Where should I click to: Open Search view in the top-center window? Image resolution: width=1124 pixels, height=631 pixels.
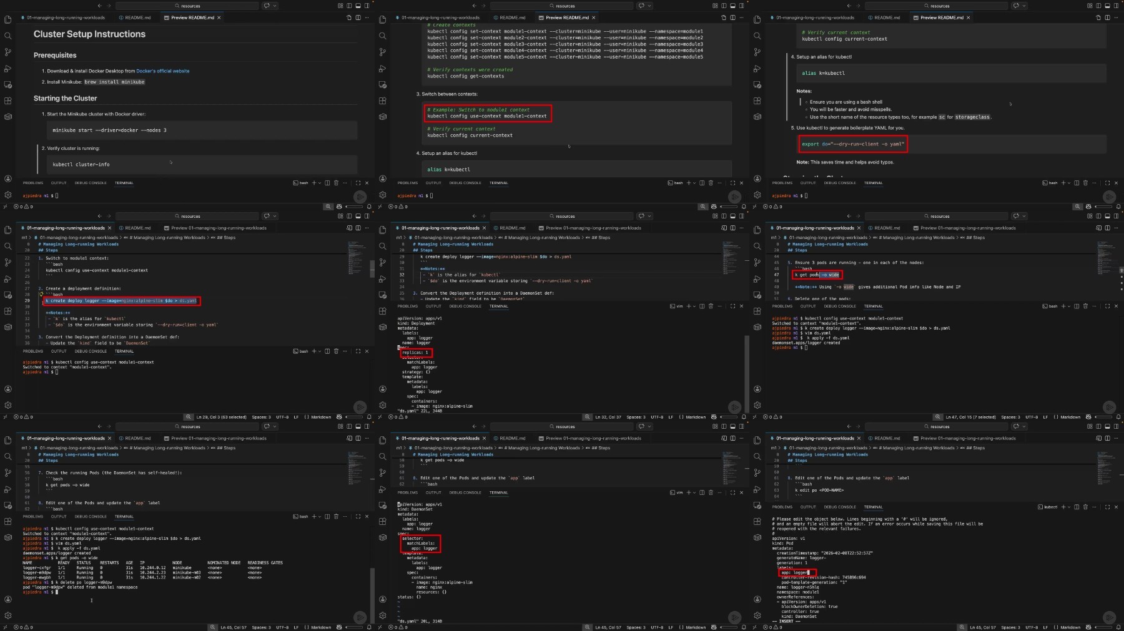[383, 36]
